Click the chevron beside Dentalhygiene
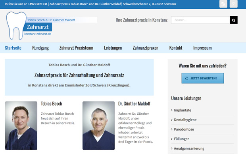Viewport: 246px width, 154px height. [x=172, y=120]
